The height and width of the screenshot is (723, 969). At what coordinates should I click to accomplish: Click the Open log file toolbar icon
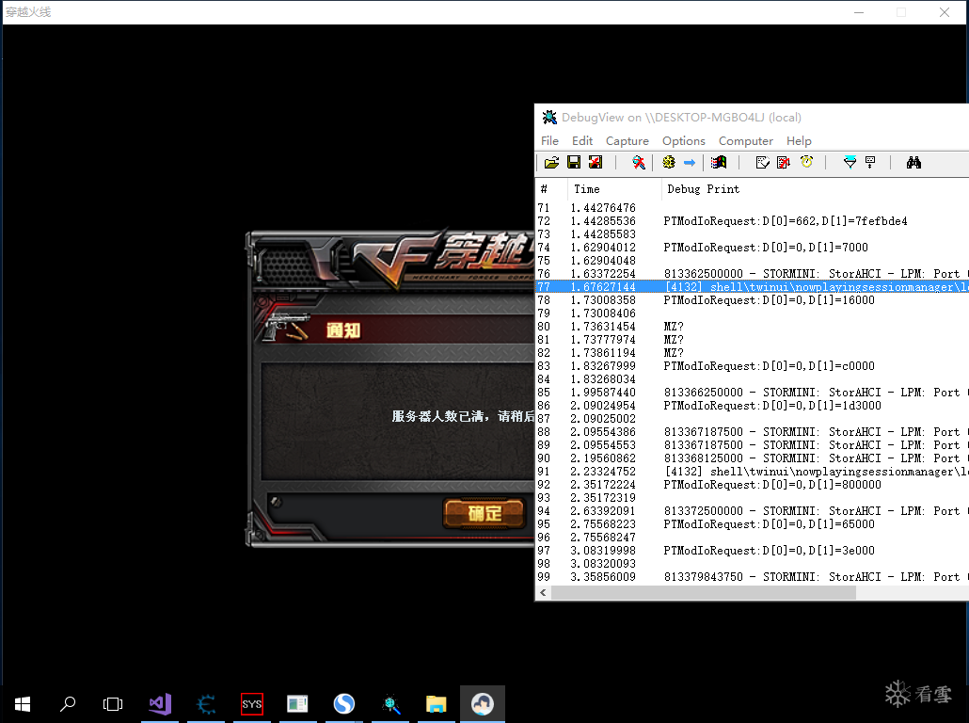coord(551,163)
